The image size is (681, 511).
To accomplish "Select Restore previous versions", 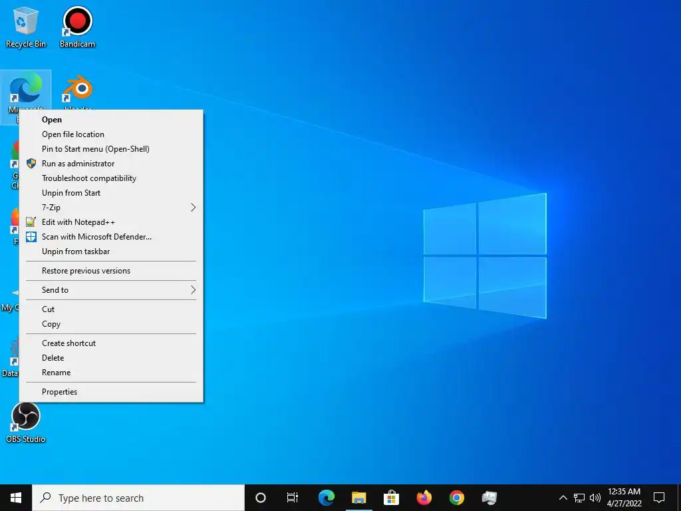I will (111, 271).
